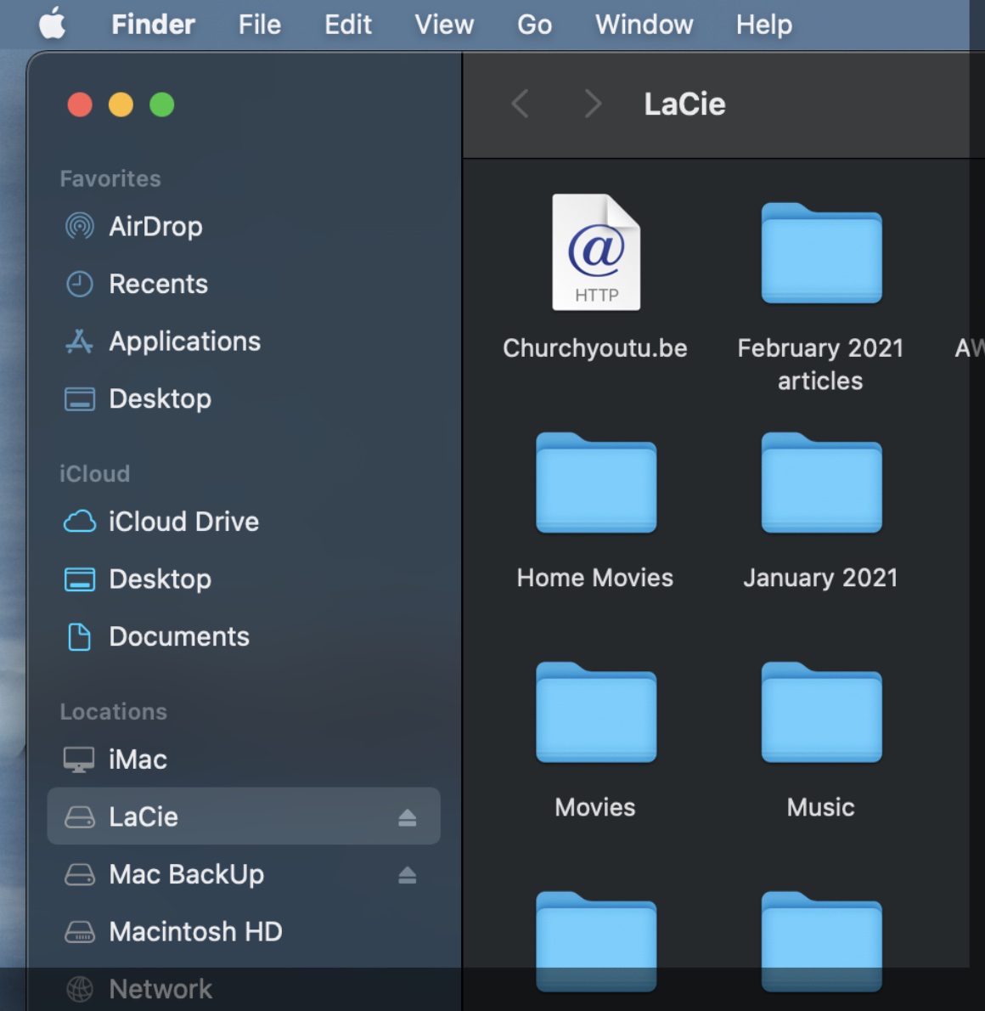Viewport: 985px width, 1011px height.
Task: Select Macintosh HD in Locations
Action: (195, 932)
